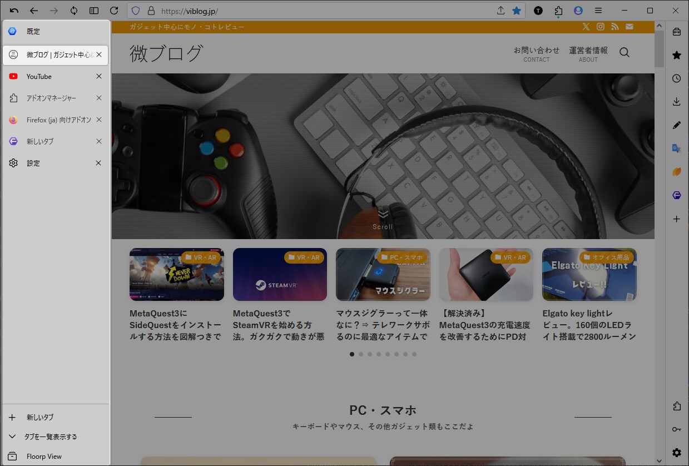Image resolution: width=689 pixels, height=466 pixels.
Task: Open the 既定 workspace selector
Action: (33, 31)
